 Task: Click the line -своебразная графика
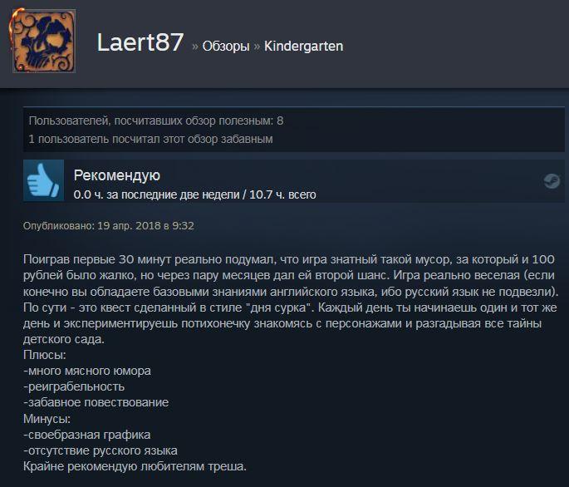[86, 435]
